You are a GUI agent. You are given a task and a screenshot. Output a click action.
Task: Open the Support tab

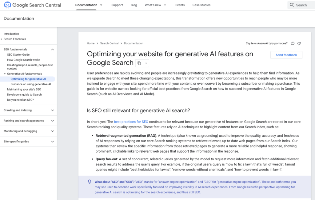click(x=117, y=5)
